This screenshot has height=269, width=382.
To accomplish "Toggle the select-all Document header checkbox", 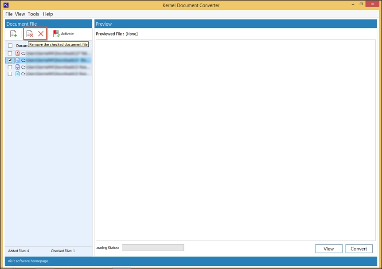I will 10,46.
